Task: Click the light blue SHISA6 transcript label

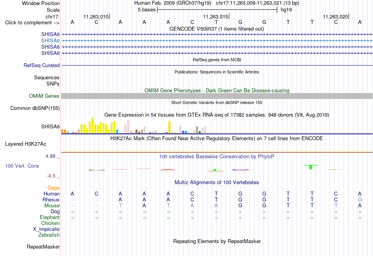Action: pos(50,40)
